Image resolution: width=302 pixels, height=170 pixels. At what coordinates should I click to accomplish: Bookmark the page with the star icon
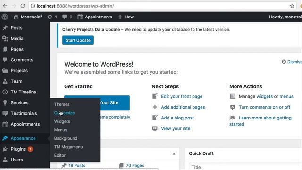point(292,6)
